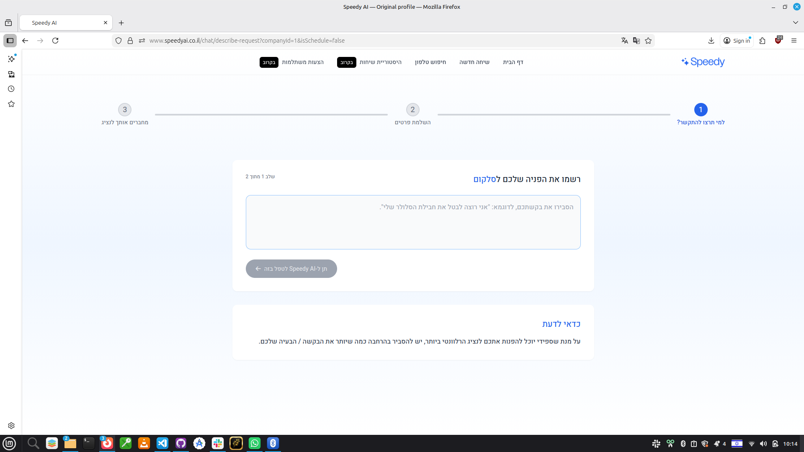Open the AI chatbot sidebar icon
Viewport: 804px width, 452px height.
[x=11, y=59]
